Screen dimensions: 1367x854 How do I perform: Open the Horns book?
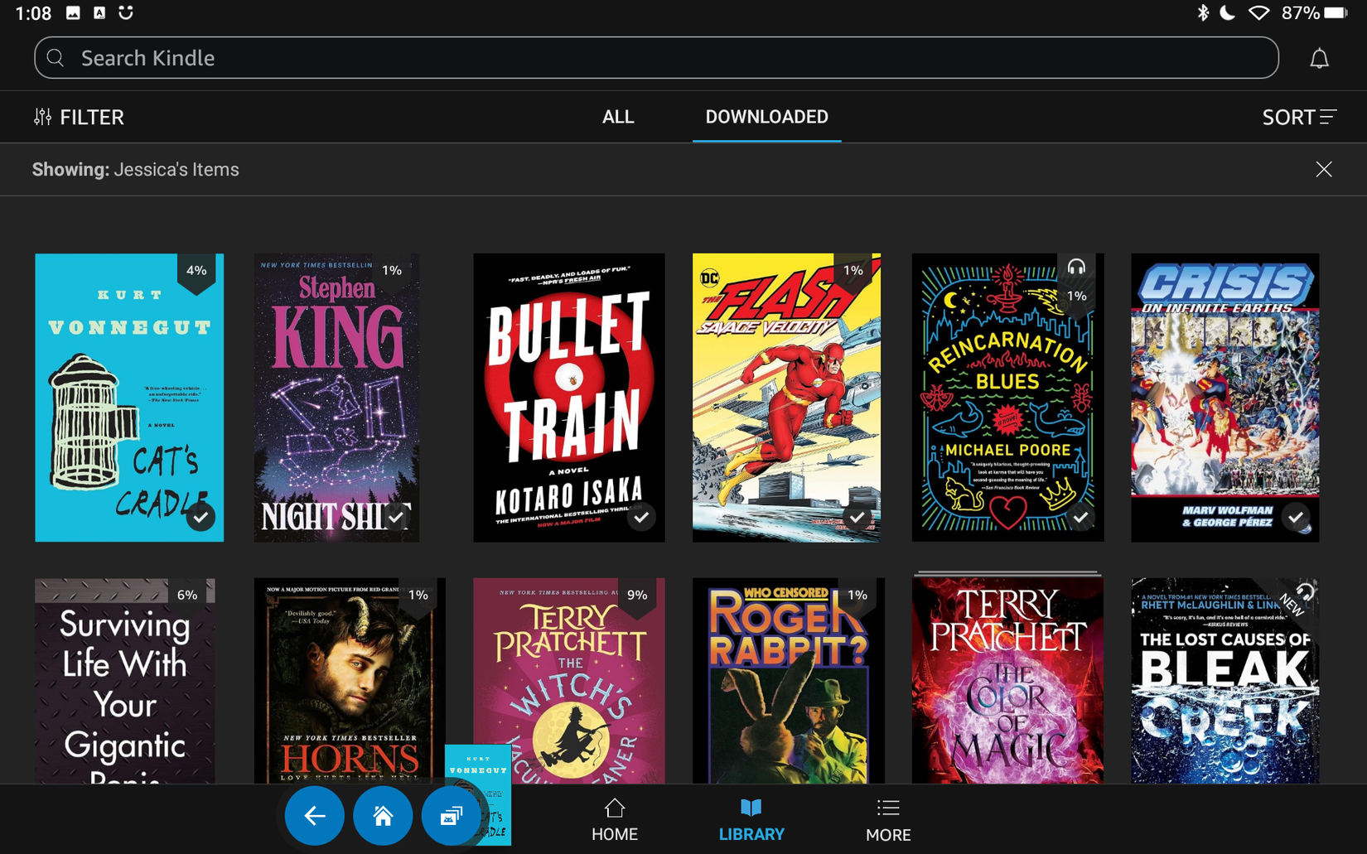click(350, 681)
